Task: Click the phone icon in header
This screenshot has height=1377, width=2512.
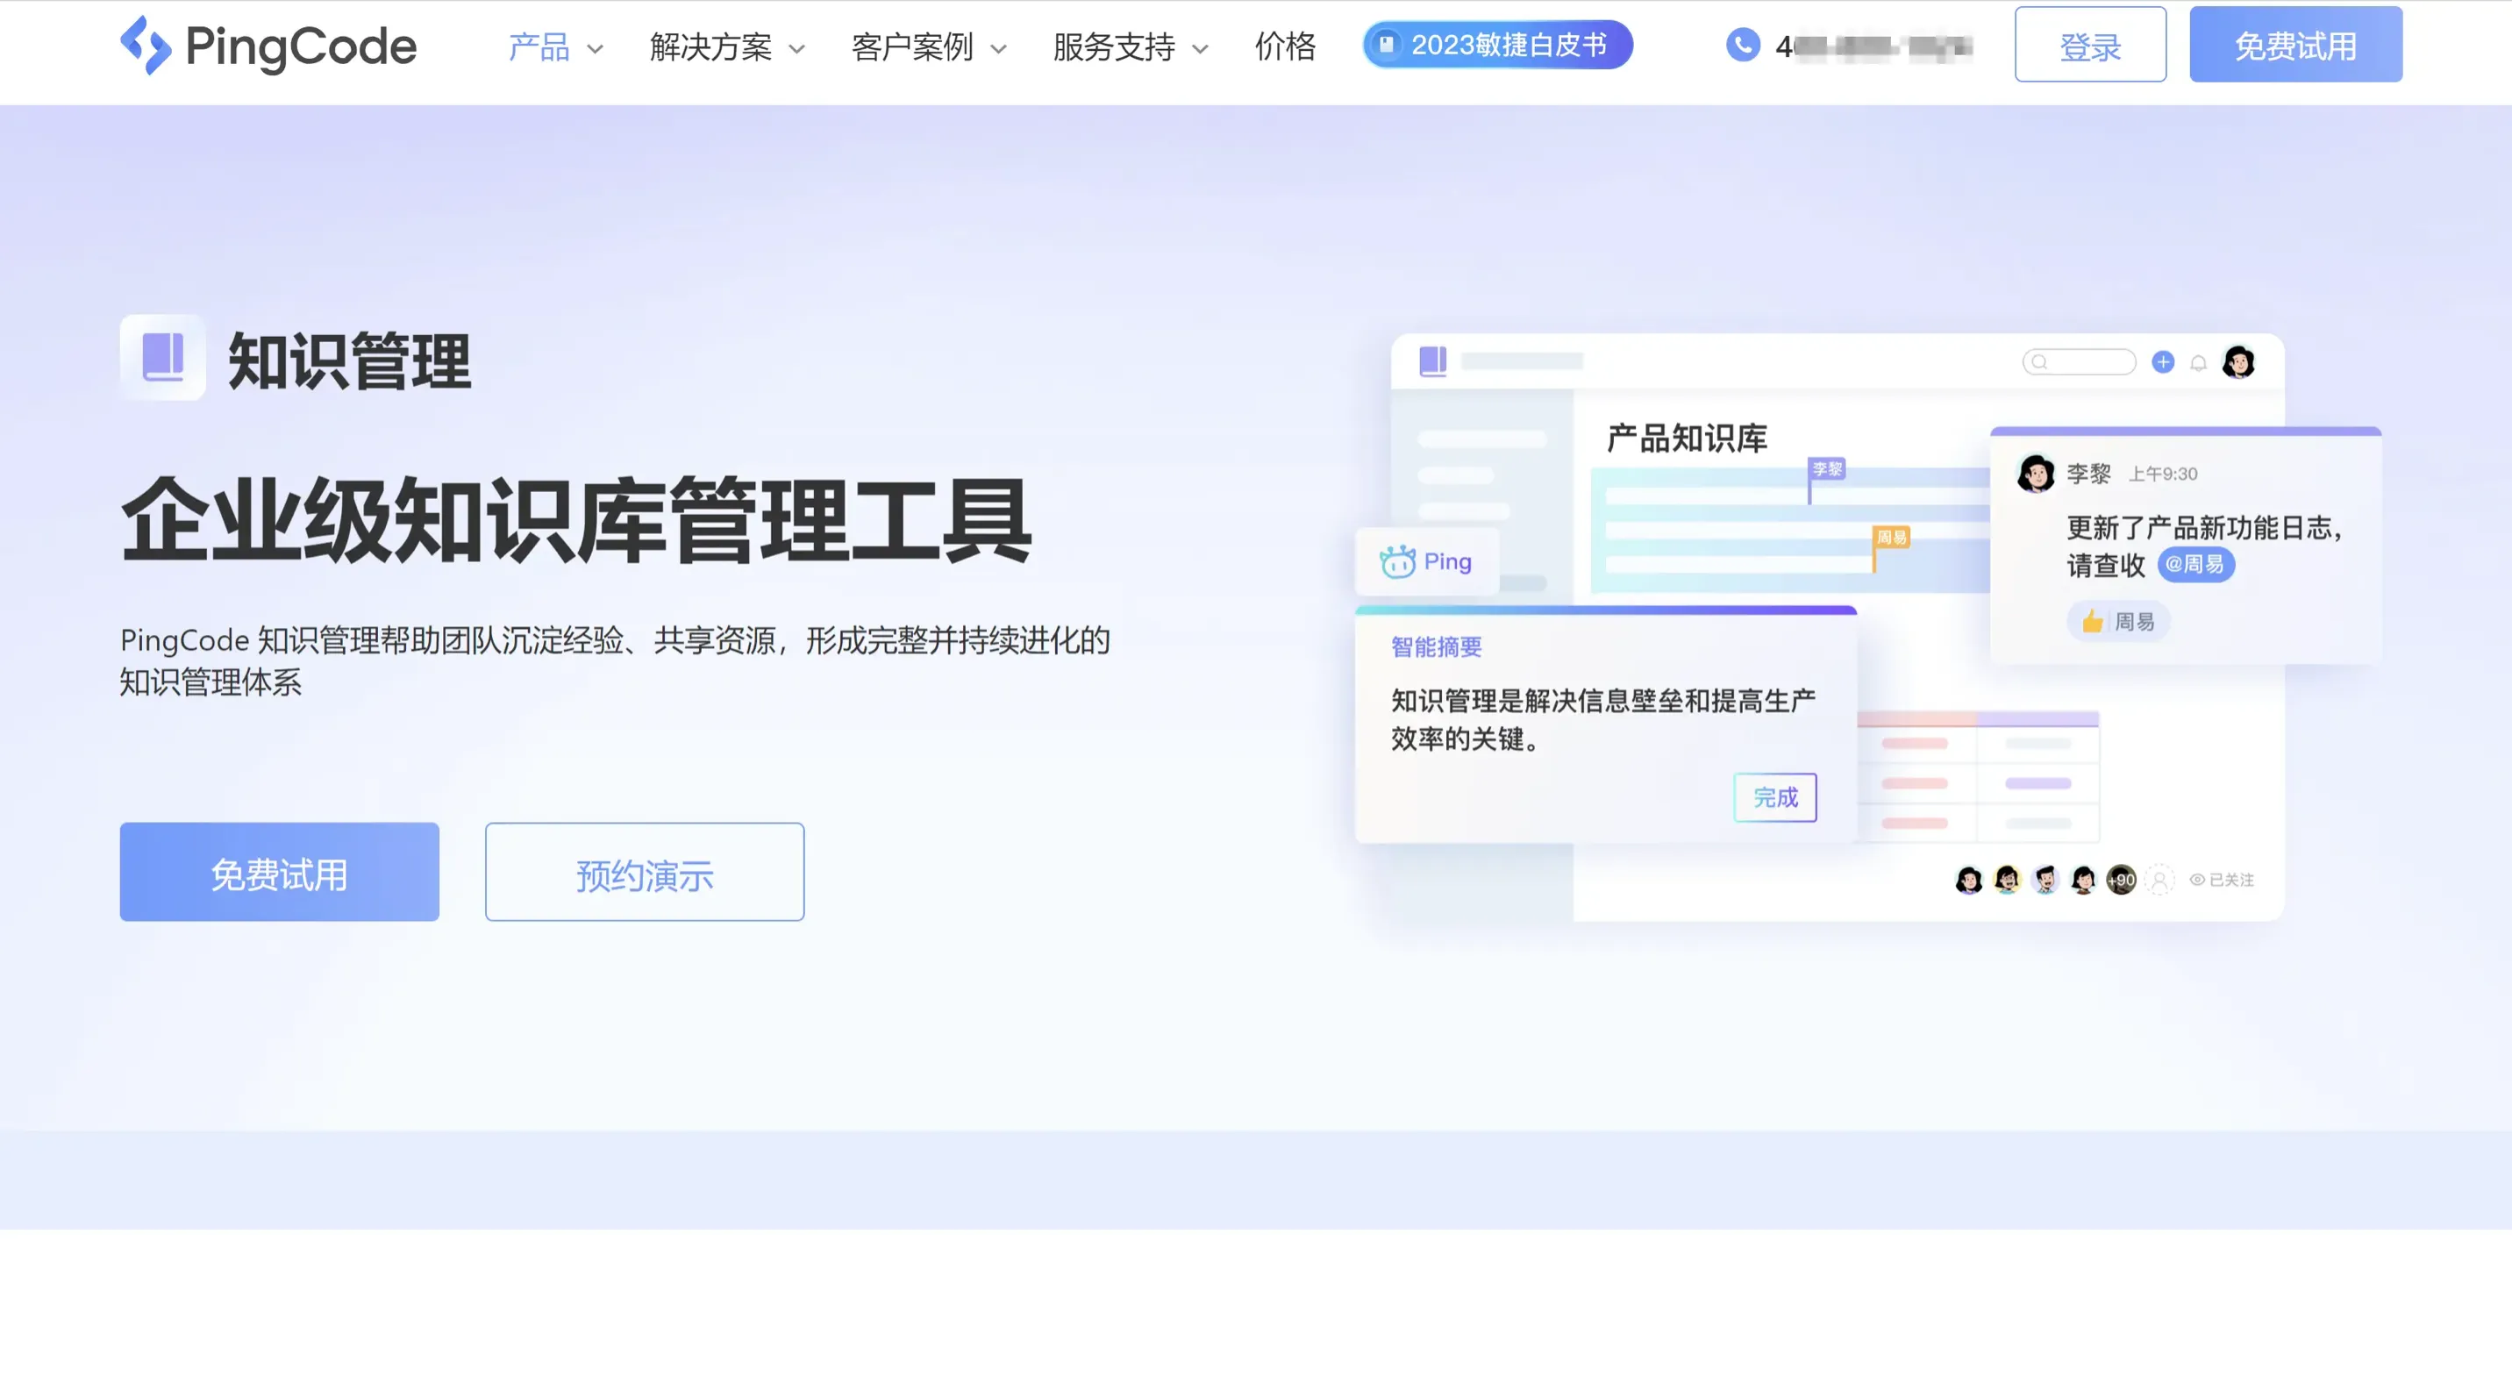Action: tap(1743, 45)
